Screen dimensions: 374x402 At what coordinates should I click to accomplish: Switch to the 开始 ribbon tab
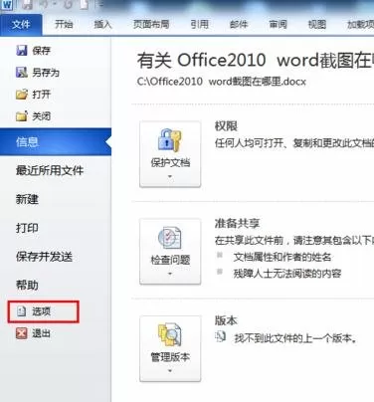[64, 24]
